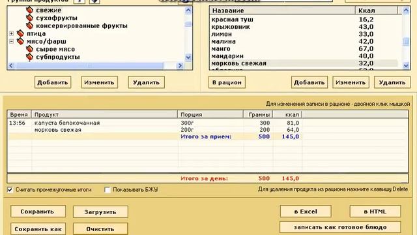Select капуста белокочанная ration row
Image resolution: width=417 pixels, height=235 pixels.
coord(207,123)
